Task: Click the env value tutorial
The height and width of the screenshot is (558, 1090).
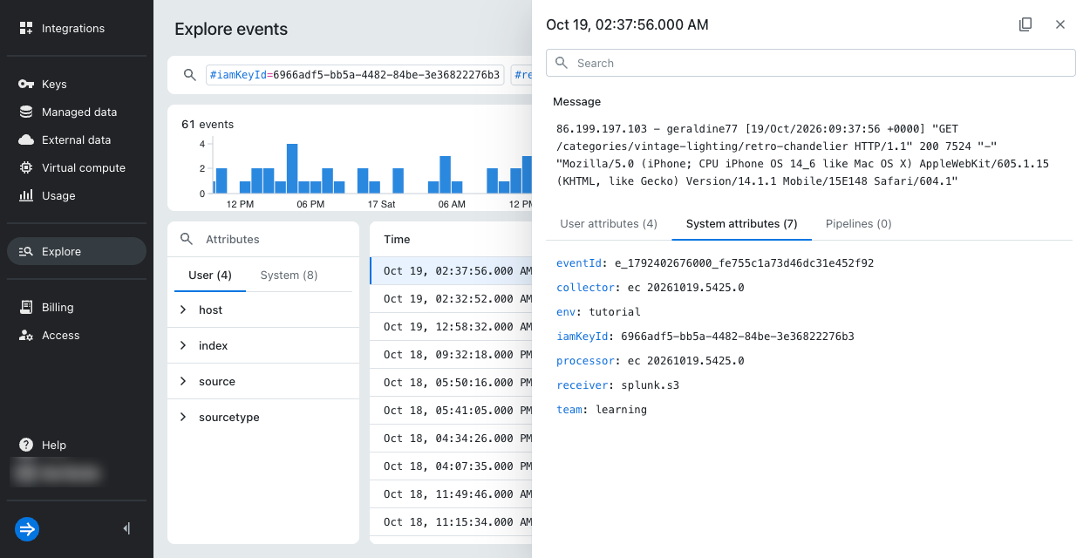Action: 615,312
